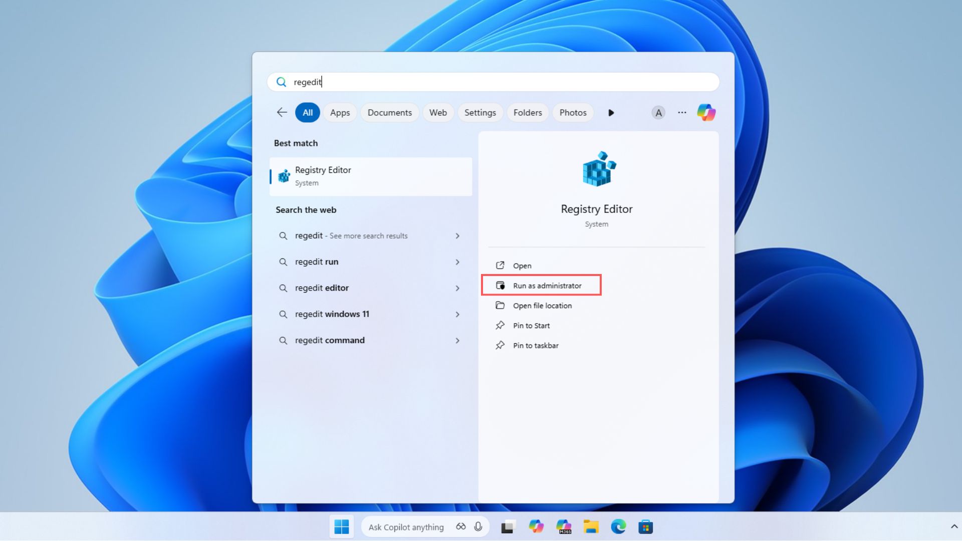Run Registry Editor as administrator

coord(542,285)
